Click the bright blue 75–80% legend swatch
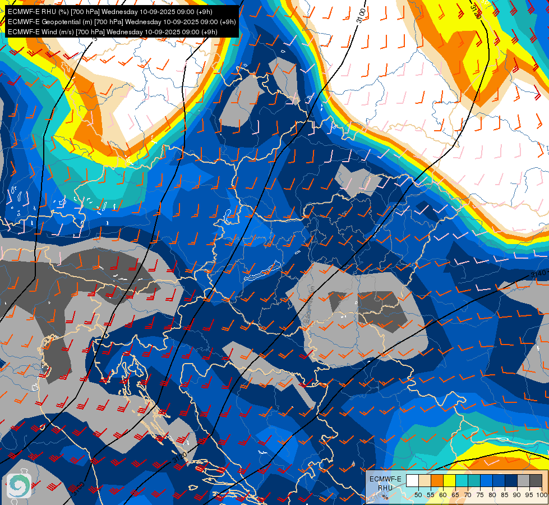 pos(486,480)
